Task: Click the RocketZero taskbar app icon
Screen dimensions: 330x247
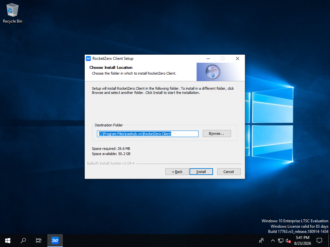Action: tap(55, 241)
